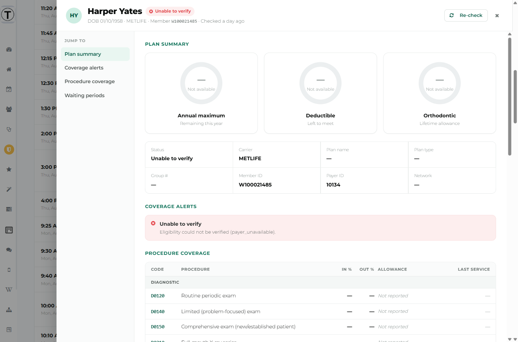The image size is (518, 342).
Task: Jump to Procedure coverage section
Action: [x=95, y=81]
